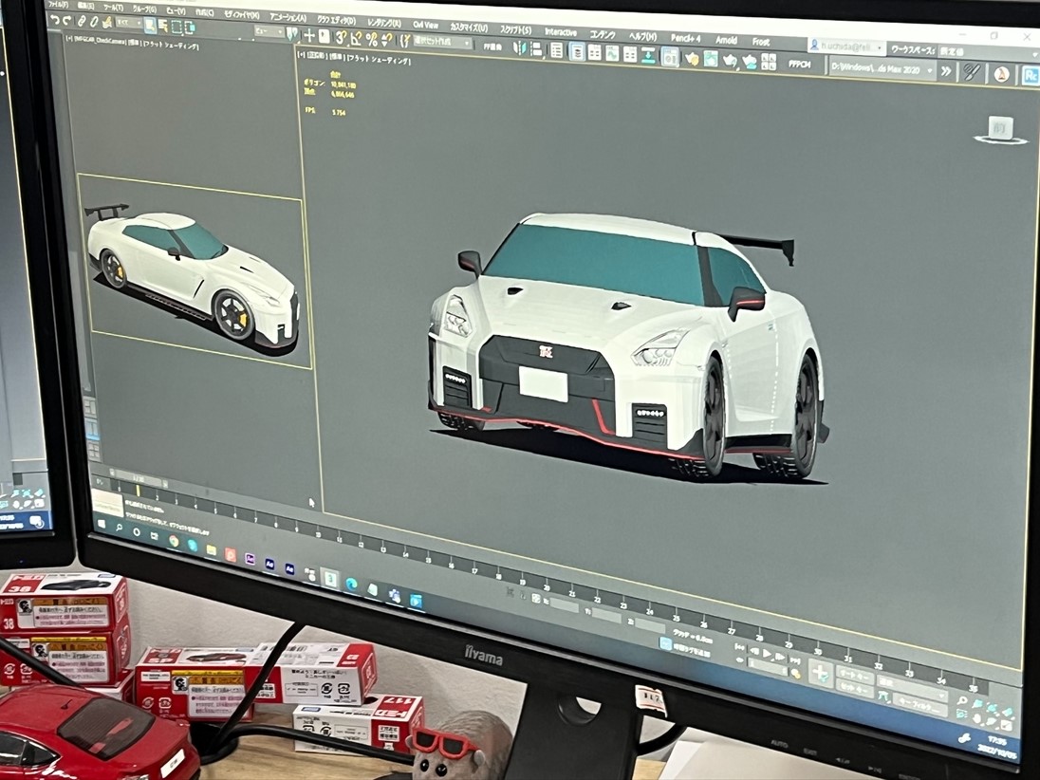This screenshot has height=780, width=1040.
Task: Open the Material Editor
Action: point(670,56)
